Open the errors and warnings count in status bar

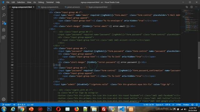21,105
